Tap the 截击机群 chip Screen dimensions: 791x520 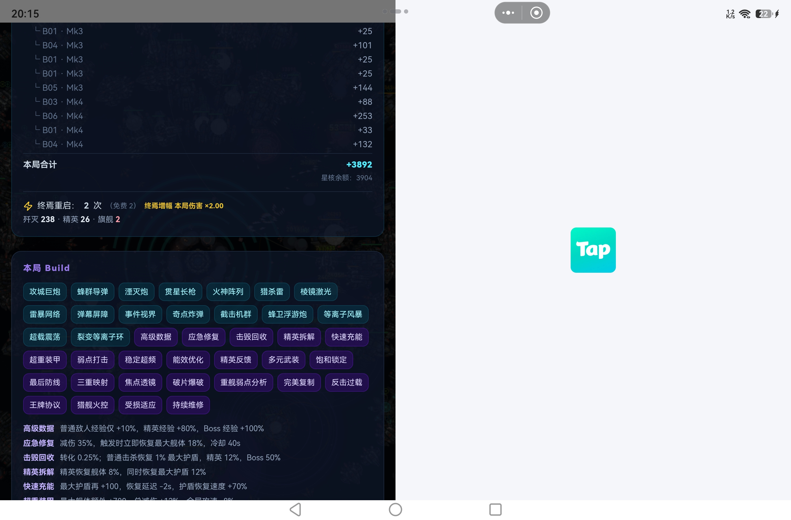click(x=236, y=314)
